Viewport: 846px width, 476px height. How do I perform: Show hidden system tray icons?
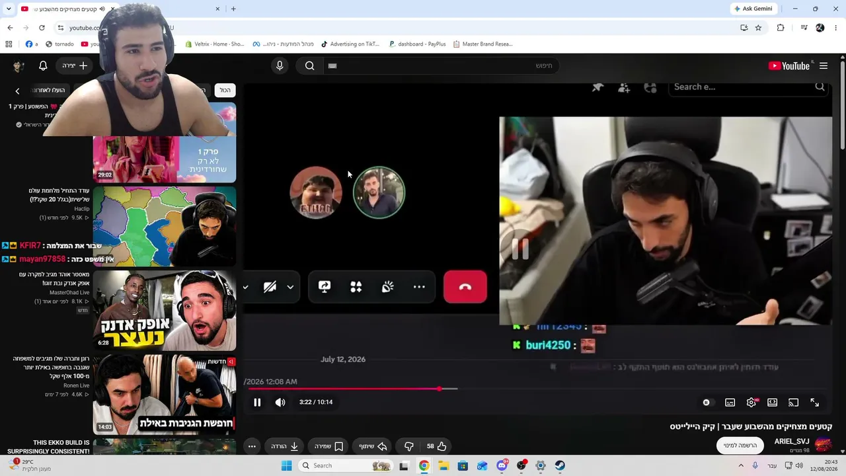coord(741,465)
